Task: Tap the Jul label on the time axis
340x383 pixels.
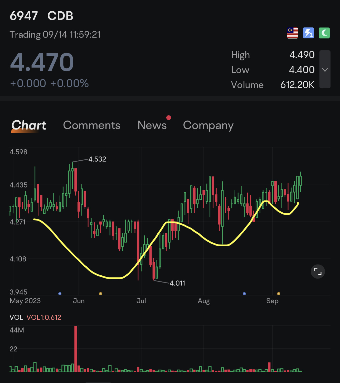Action: [x=141, y=301]
